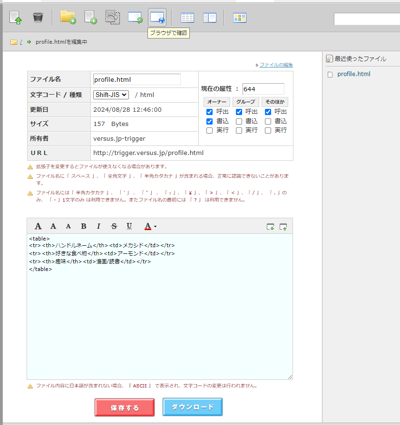Switch to split pane view icon

coord(210,18)
